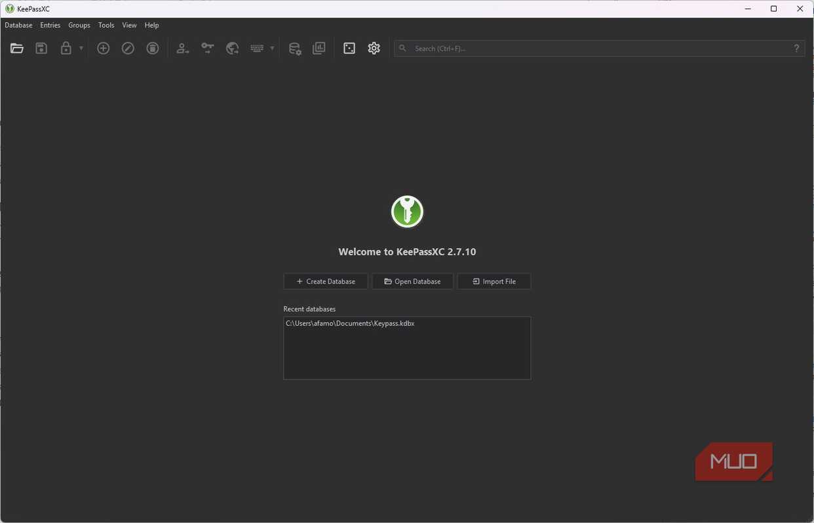The image size is (814, 523).
Task: Open the Database menu
Action: coord(18,25)
